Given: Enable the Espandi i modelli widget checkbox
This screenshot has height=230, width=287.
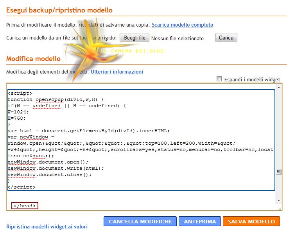Looking at the screenshot, I should tap(219, 79).
